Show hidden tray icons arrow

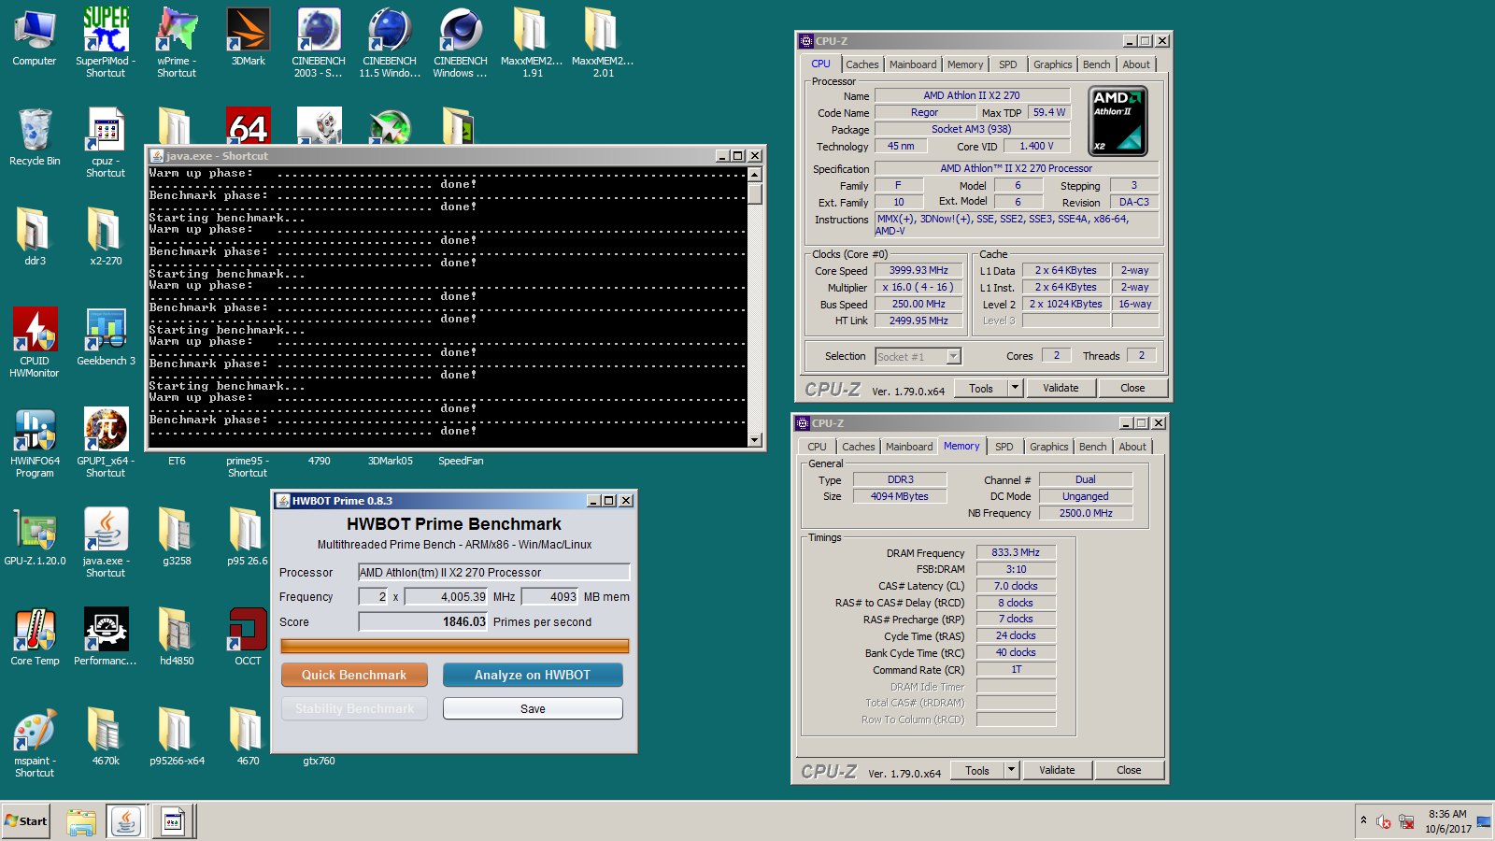click(x=1363, y=821)
